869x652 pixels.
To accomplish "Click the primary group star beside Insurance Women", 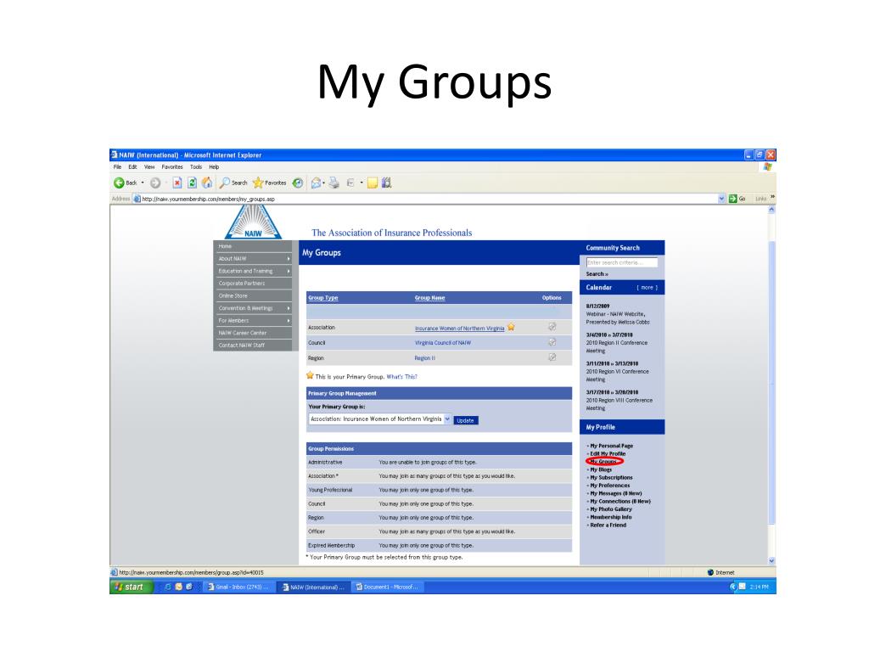I will [511, 327].
